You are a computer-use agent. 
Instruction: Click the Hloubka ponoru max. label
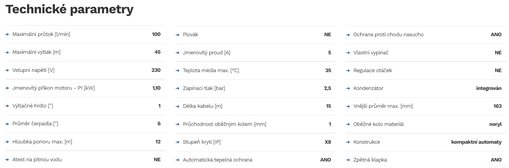tap(42, 142)
